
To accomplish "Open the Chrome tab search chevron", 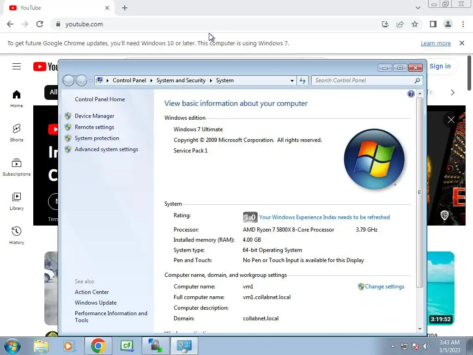I will coord(418,8).
